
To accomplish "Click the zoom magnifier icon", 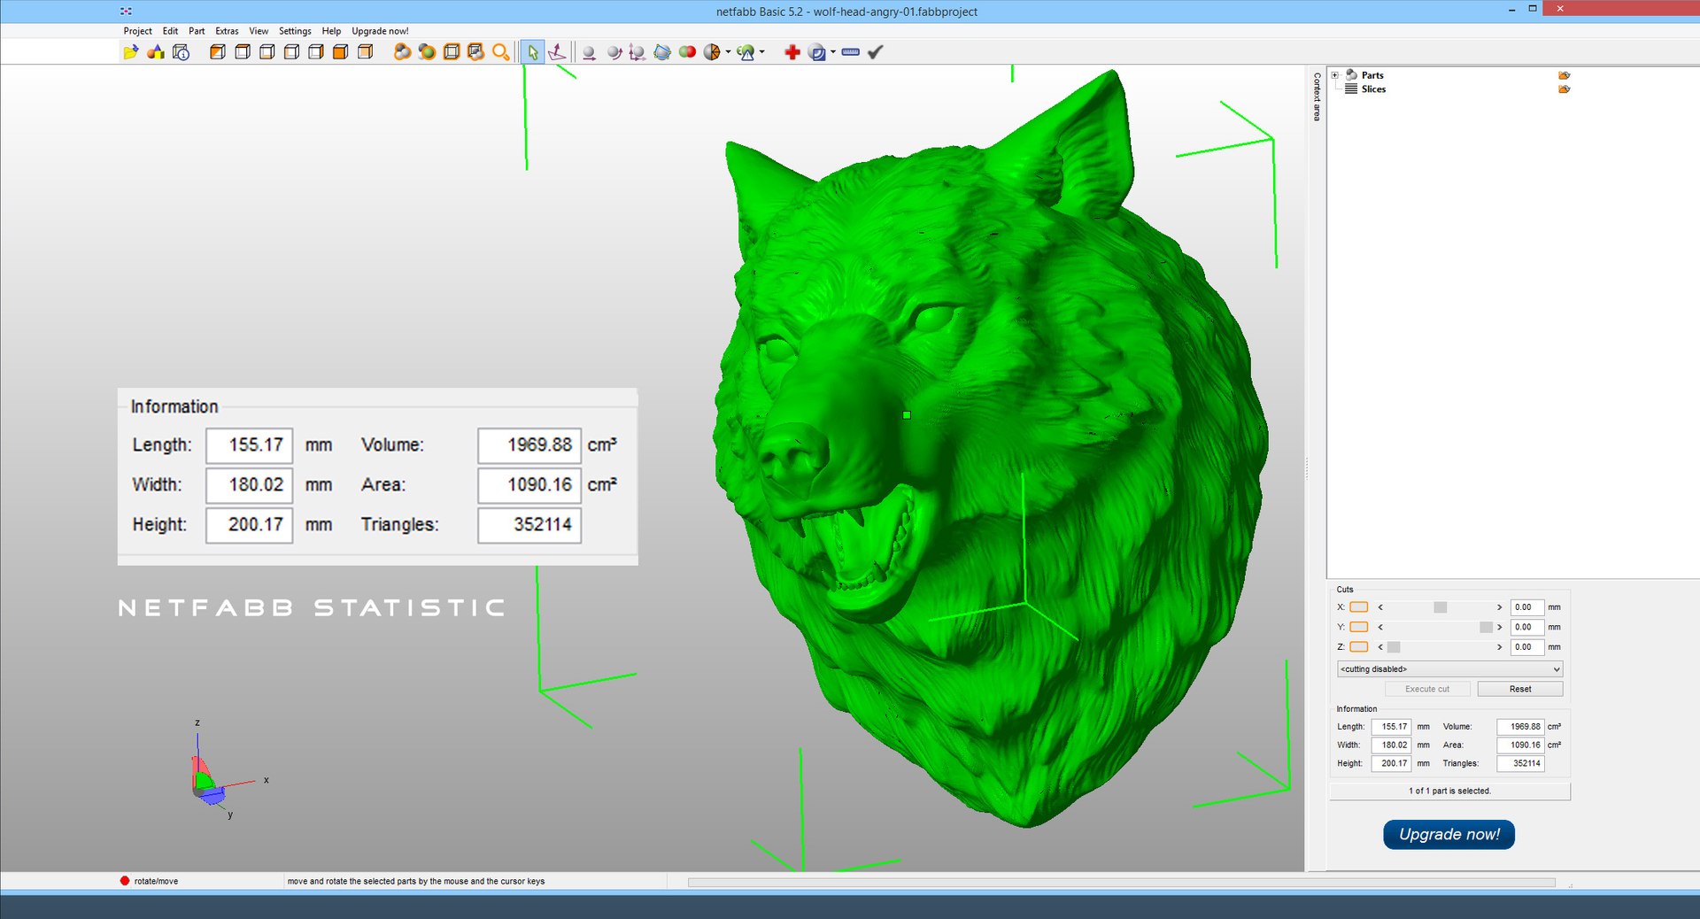I will pos(500,52).
